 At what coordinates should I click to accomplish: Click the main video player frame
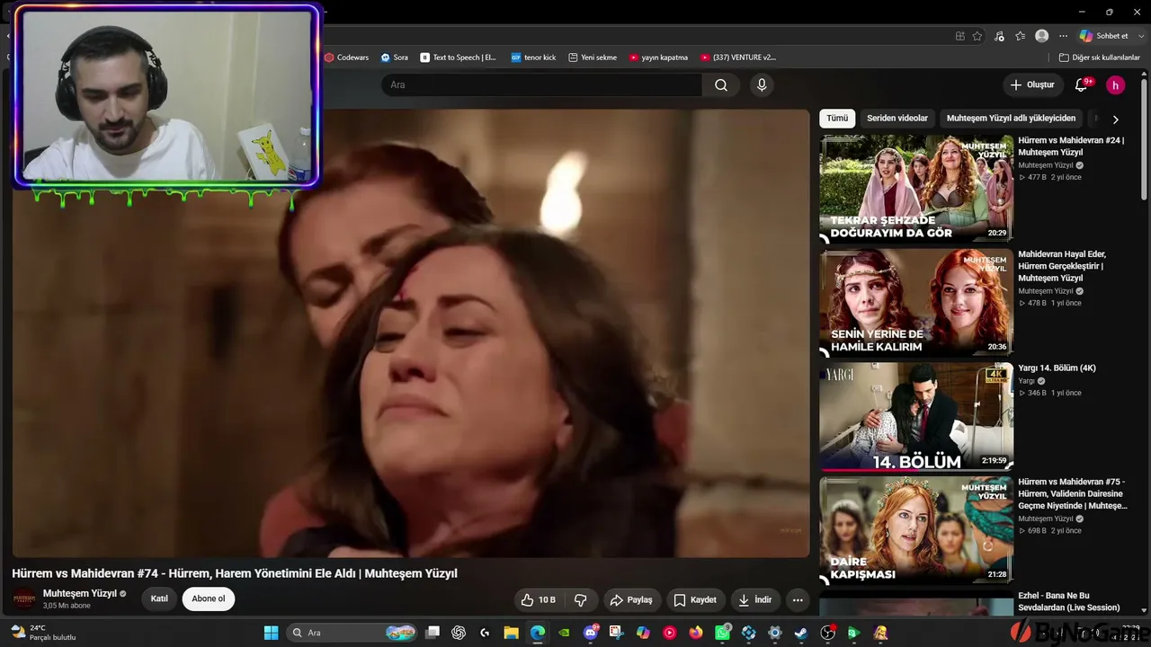(411, 333)
